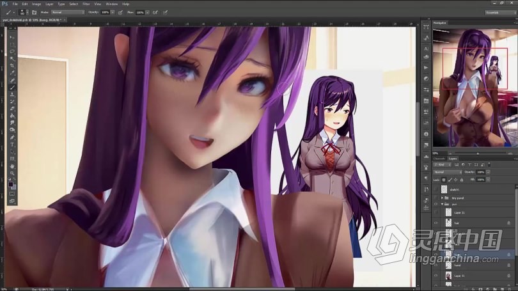Viewport: 518px width, 291px height.
Task: Toggle Quick Mask mode icon
Action: (12, 194)
